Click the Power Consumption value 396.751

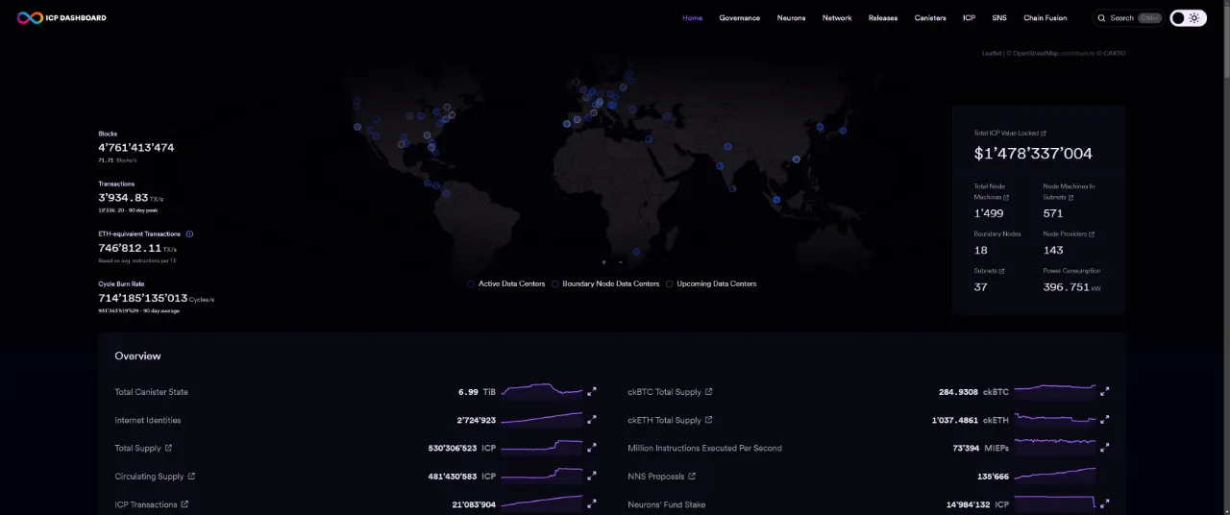point(1067,287)
